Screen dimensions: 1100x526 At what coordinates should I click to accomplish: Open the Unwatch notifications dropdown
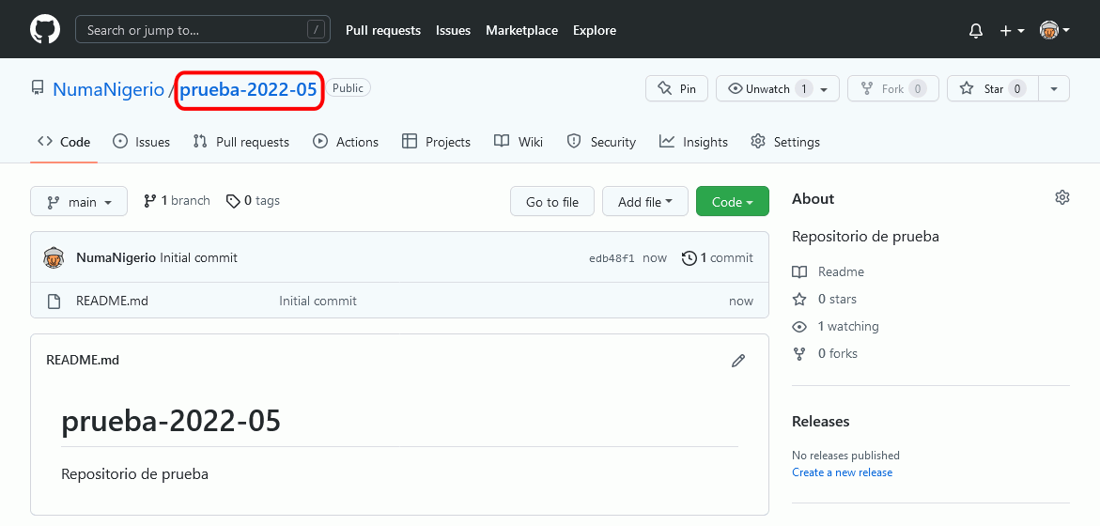(777, 88)
